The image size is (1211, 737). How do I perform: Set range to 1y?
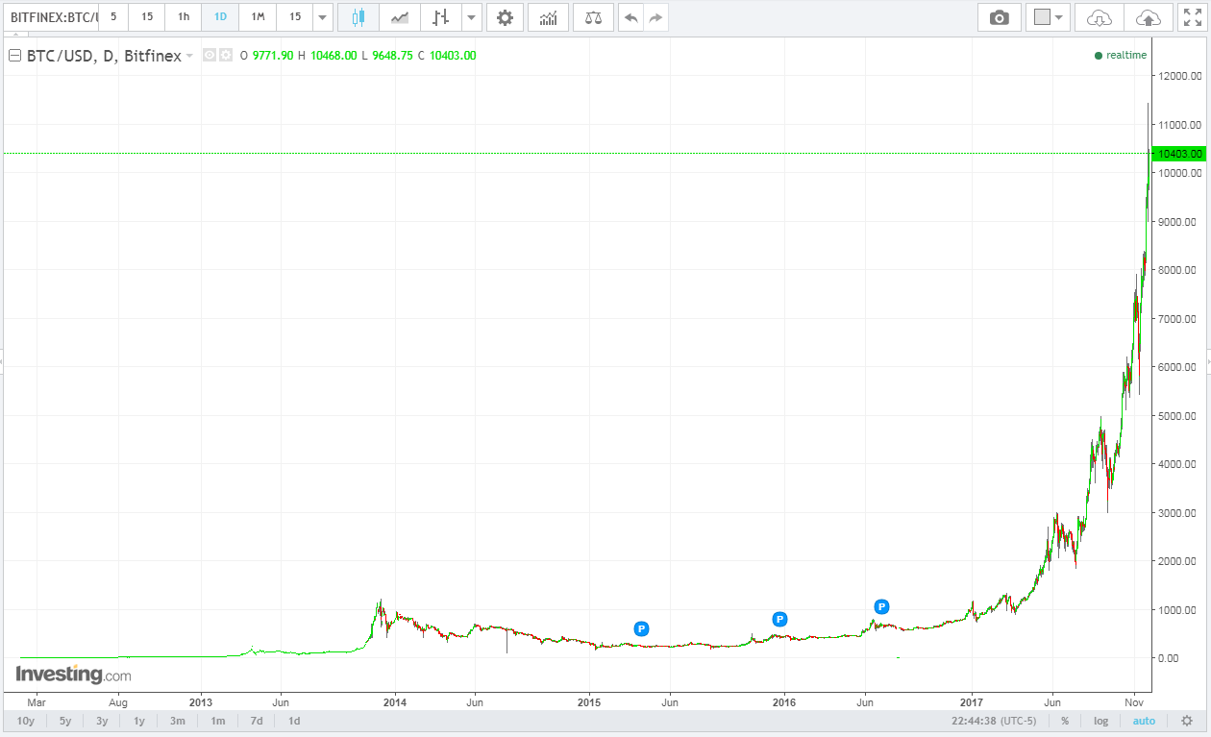coord(139,721)
